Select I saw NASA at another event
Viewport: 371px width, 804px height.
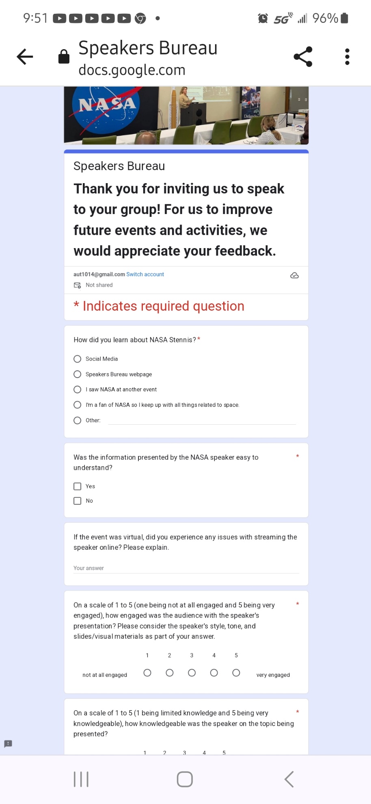(78, 389)
